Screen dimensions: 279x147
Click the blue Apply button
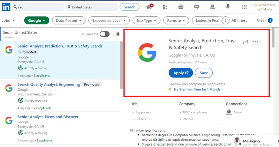[x=181, y=73]
